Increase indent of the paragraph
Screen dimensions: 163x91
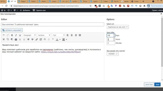coord(32,39)
